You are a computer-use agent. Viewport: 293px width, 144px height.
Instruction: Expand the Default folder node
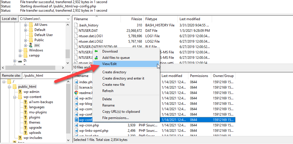(25, 30)
